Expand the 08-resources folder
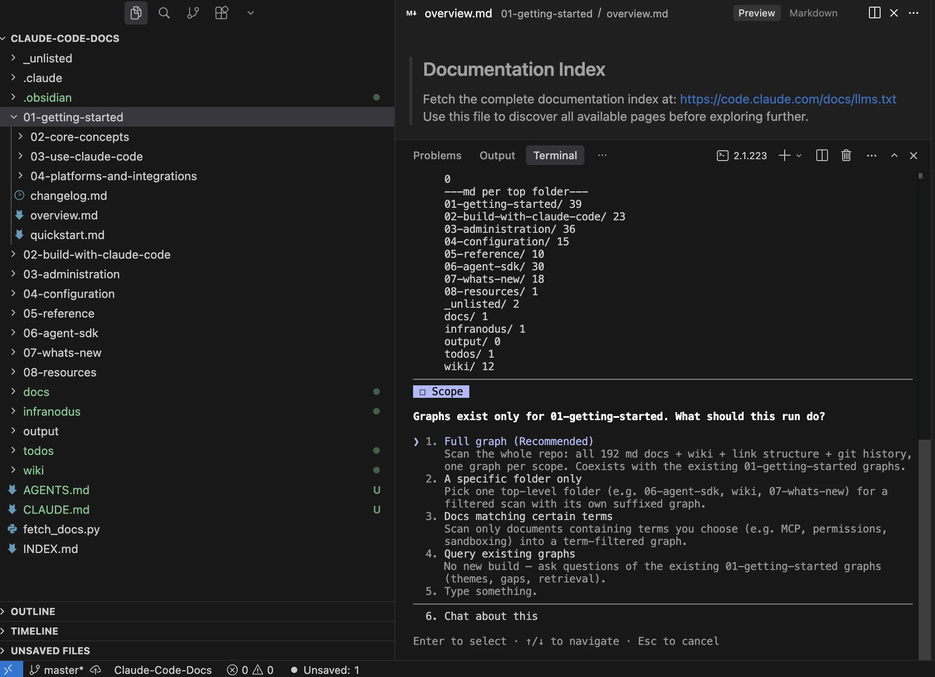Image resolution: width=935 pixels, height=677 pixels. click(x=197, y=372)
